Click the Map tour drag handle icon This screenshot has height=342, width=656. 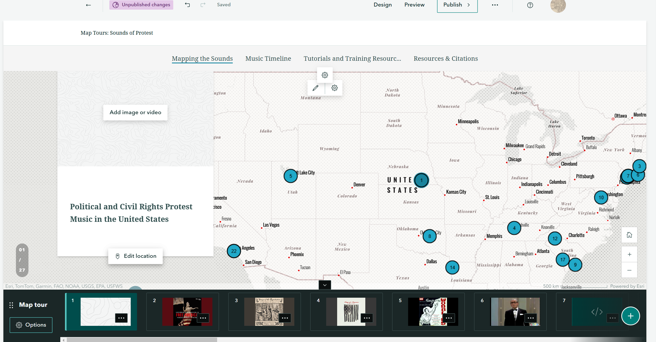11,305
